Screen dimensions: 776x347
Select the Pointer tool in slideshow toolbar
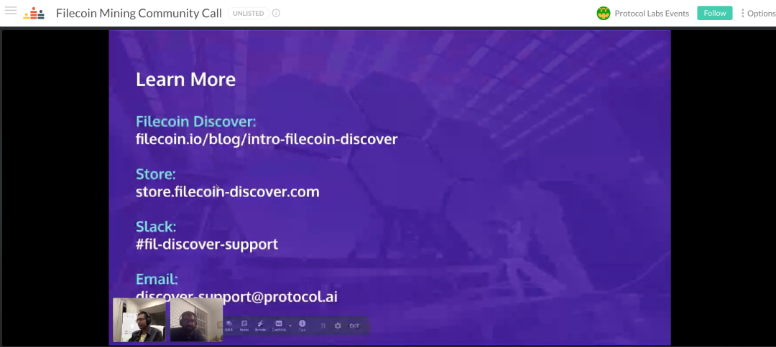point(260,325)
